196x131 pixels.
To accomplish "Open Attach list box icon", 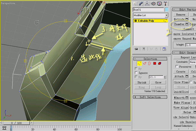I will (187, 76).
